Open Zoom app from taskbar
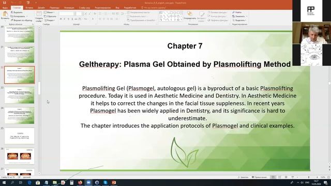 [88, 182]
